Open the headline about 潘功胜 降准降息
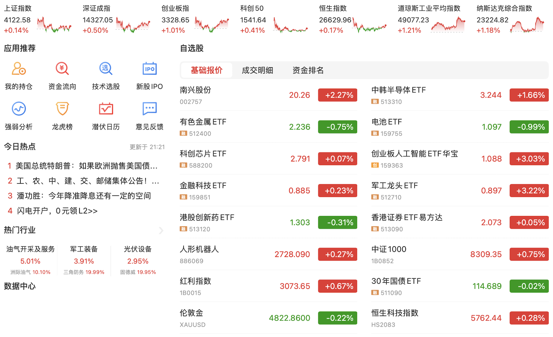 [84, 196]
